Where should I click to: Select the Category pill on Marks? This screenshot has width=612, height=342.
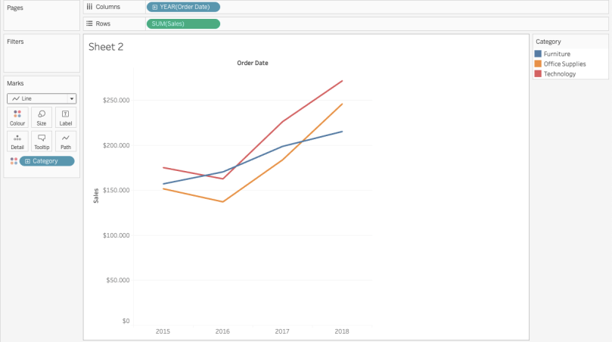[47, 161]
